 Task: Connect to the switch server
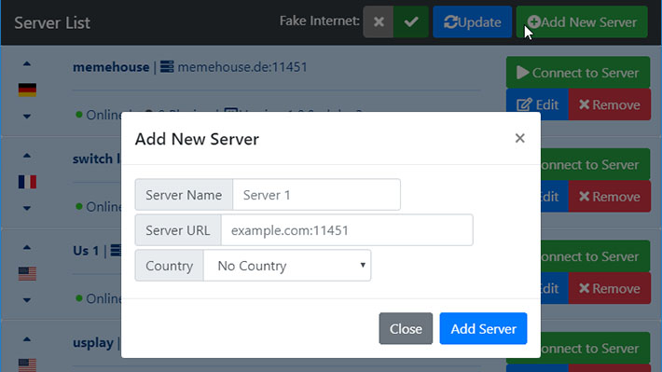[x=595, y=165]
